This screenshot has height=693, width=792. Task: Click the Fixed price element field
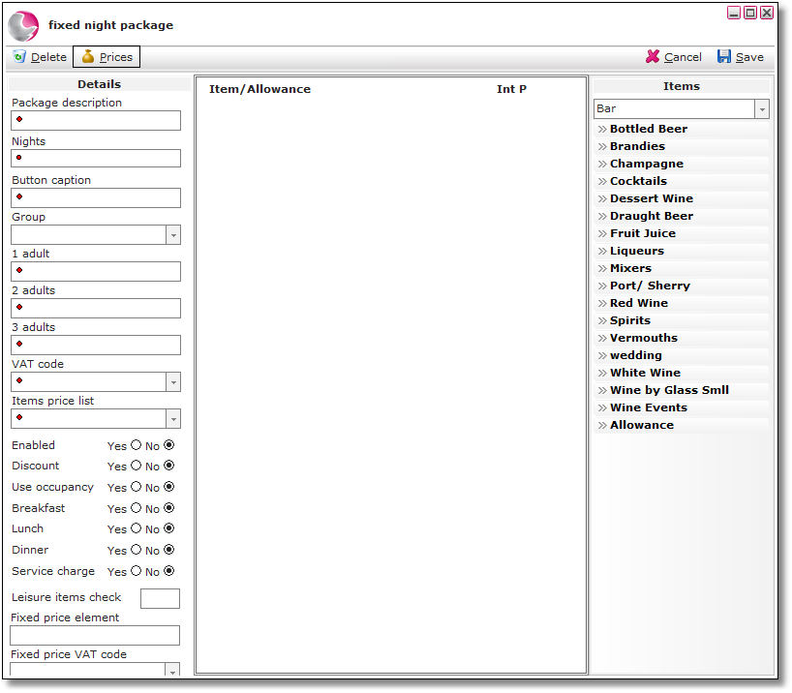95,636
